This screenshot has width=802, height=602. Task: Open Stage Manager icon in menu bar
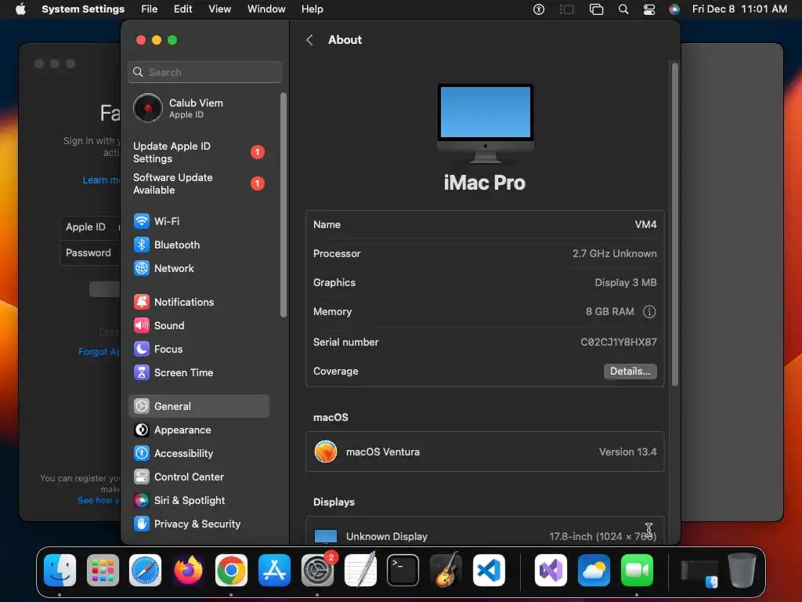coord(566,9)
